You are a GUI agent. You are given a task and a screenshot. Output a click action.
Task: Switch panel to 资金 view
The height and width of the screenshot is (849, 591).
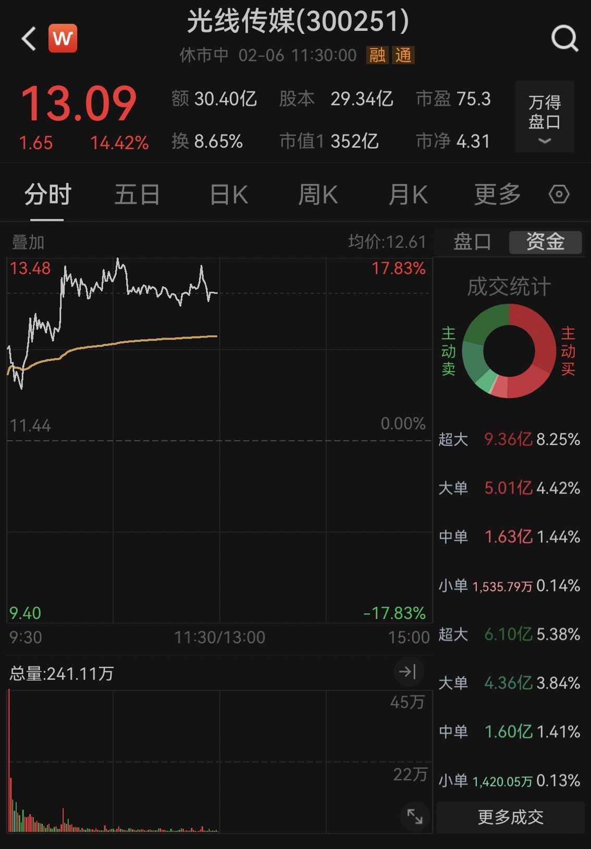click(545, 242)
